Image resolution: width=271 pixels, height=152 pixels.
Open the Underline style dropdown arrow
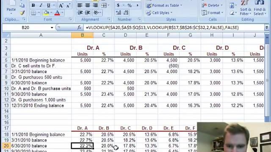coord(54,5)
